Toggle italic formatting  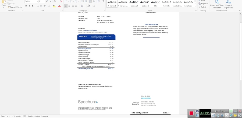pyautogui.click(x=29, y=6)
